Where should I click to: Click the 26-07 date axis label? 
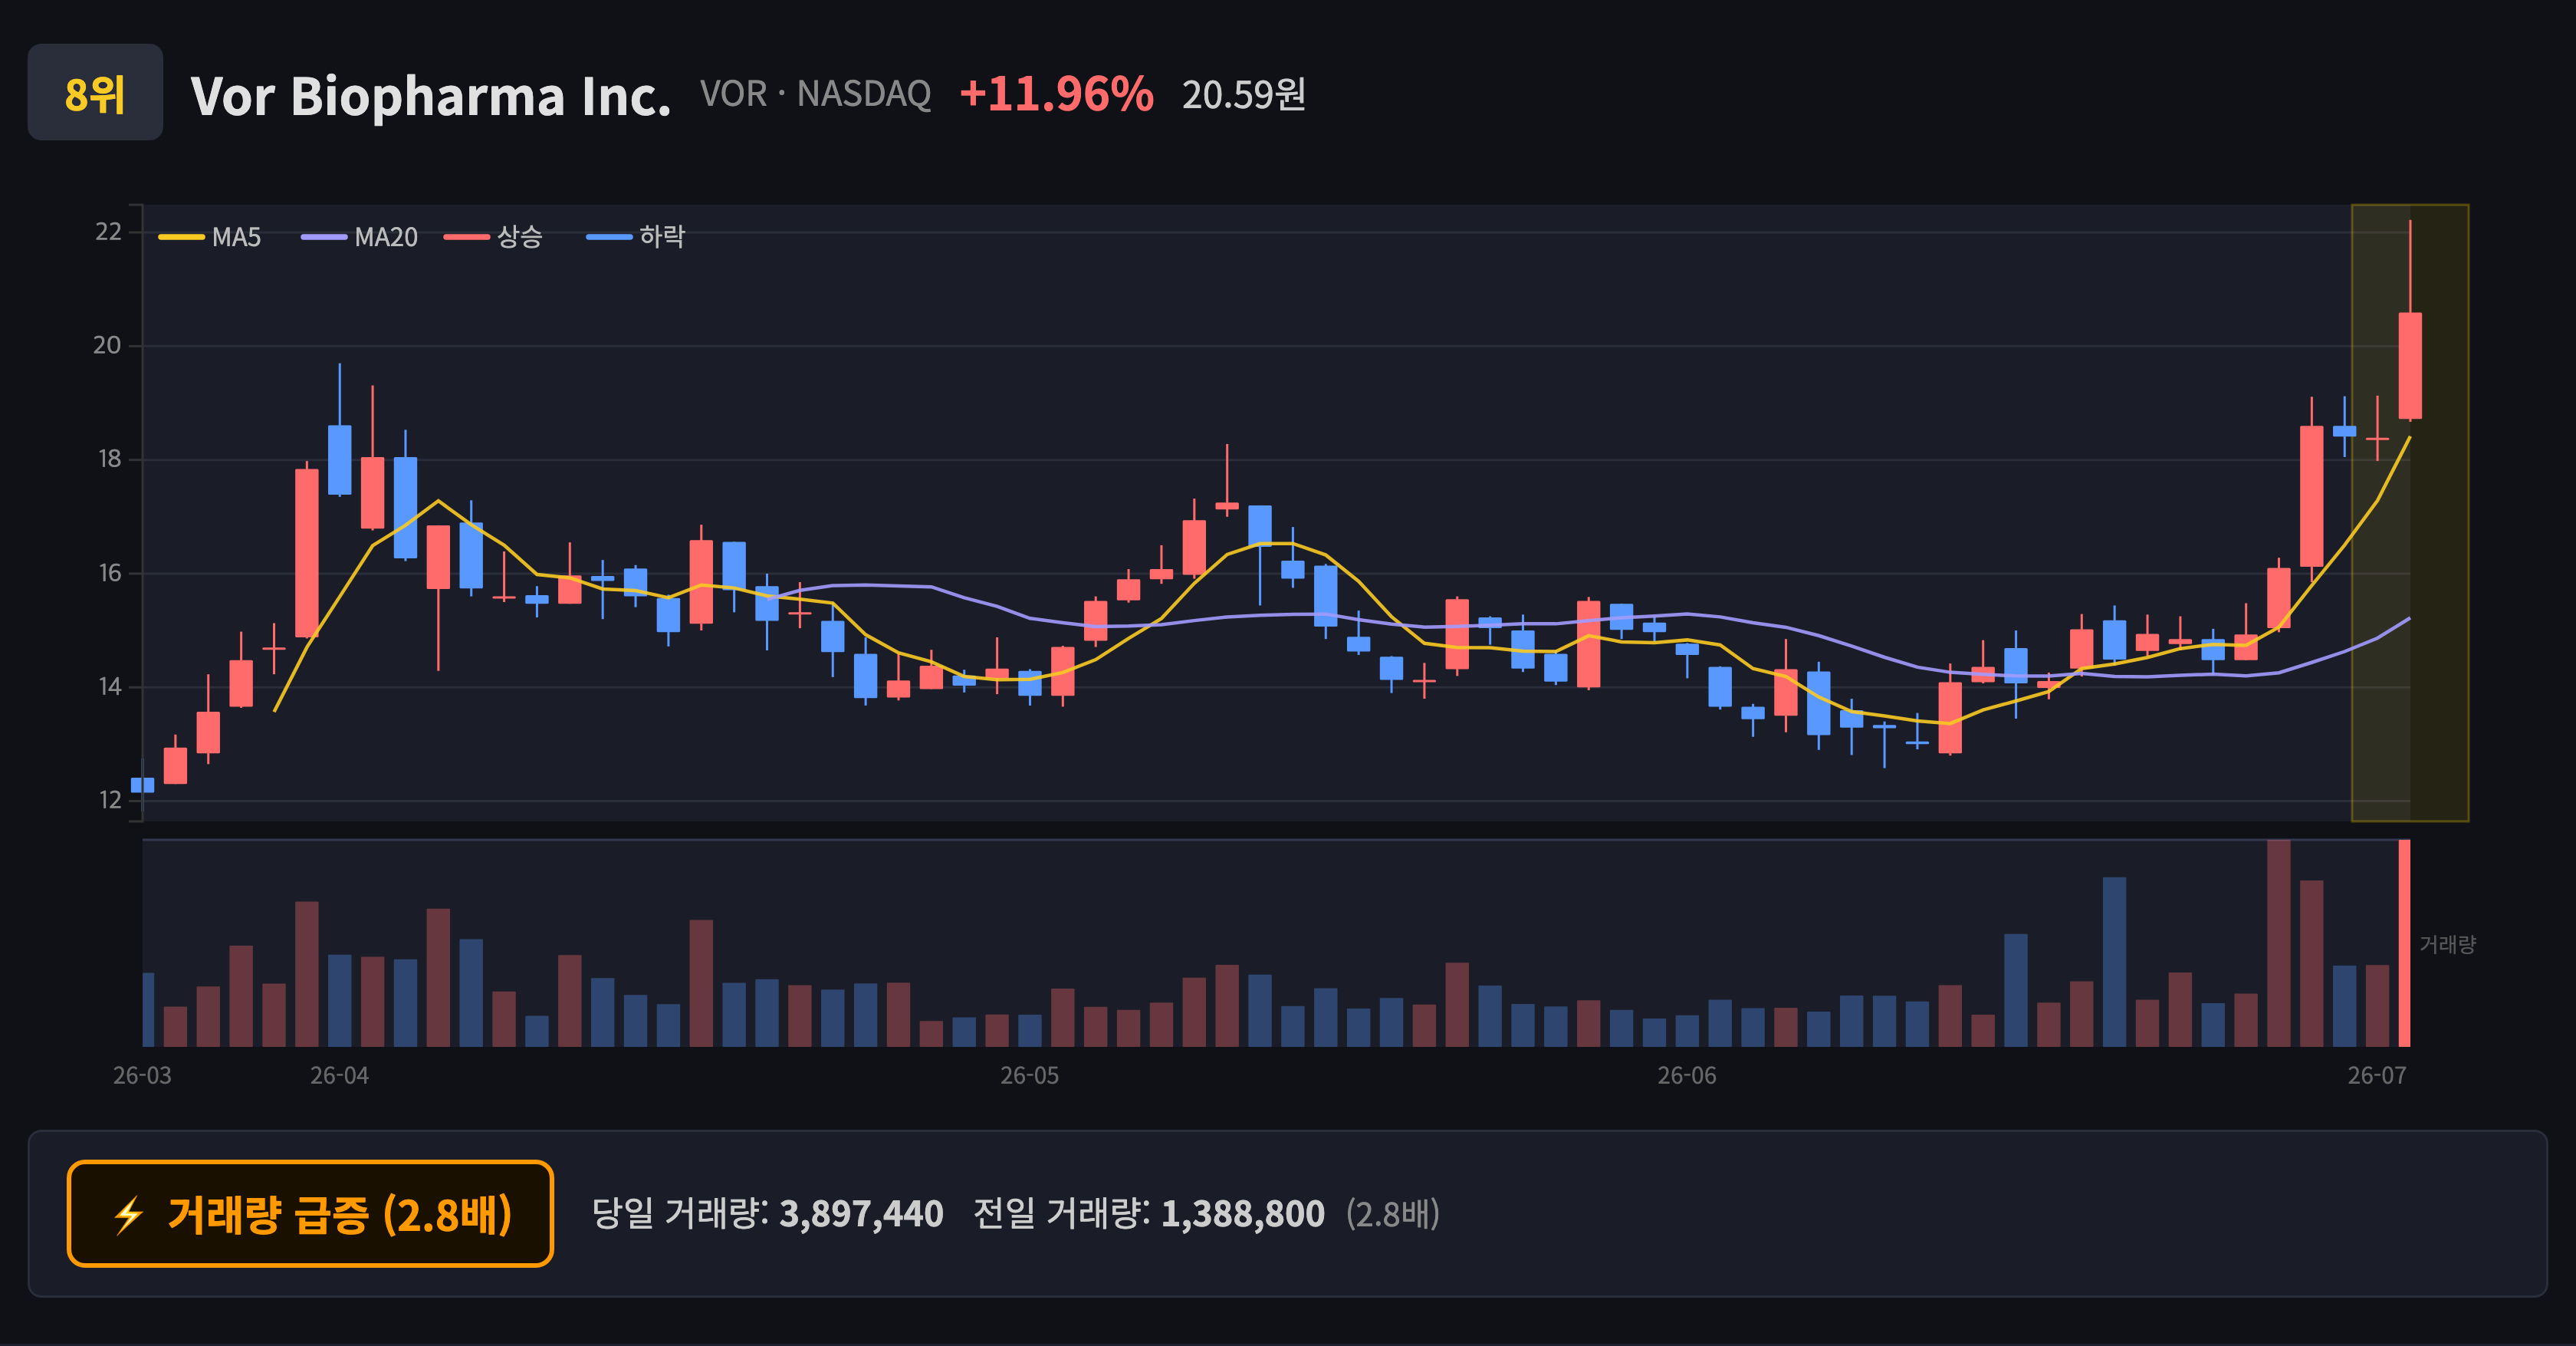pos(2376,1076)
